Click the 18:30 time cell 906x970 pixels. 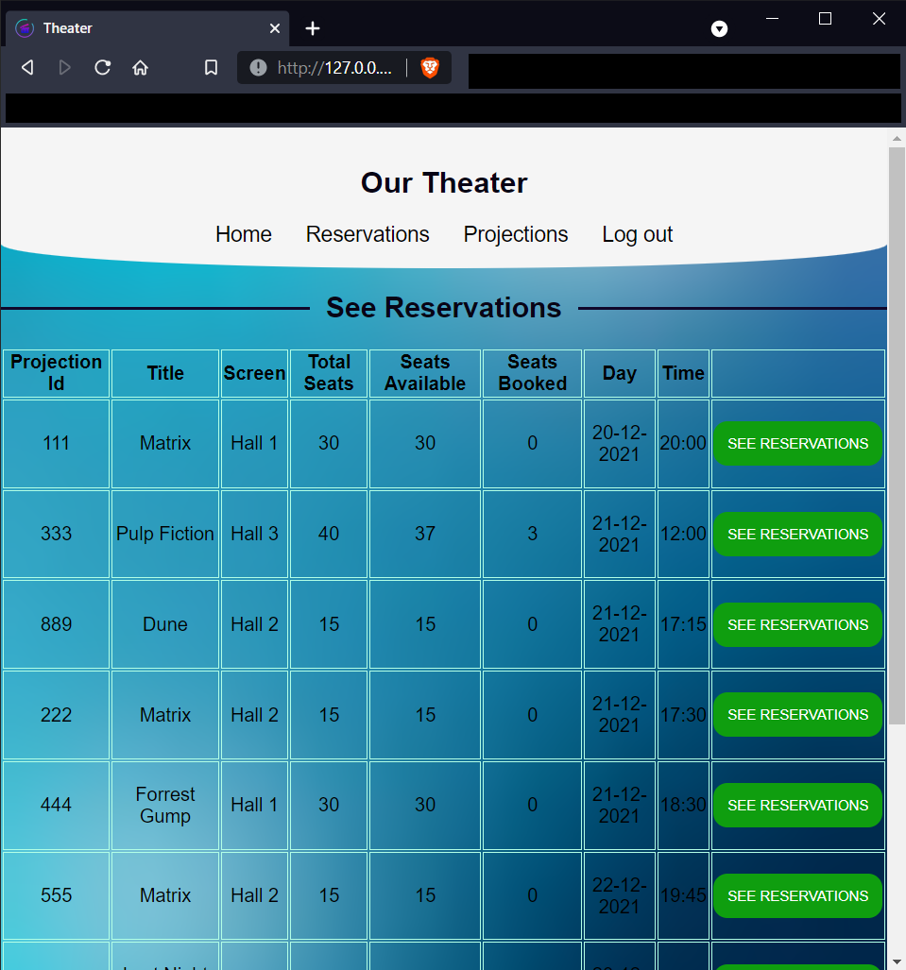pyautogui.click(x=683, y=805)
